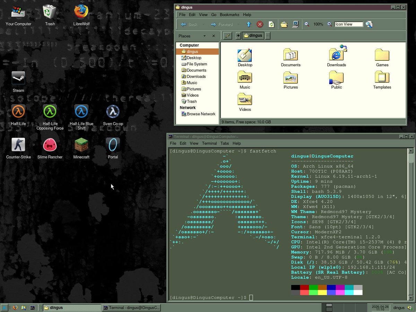Click the taskbar date and clock
This screenshot has width=416, height=312.
[380, 307]
